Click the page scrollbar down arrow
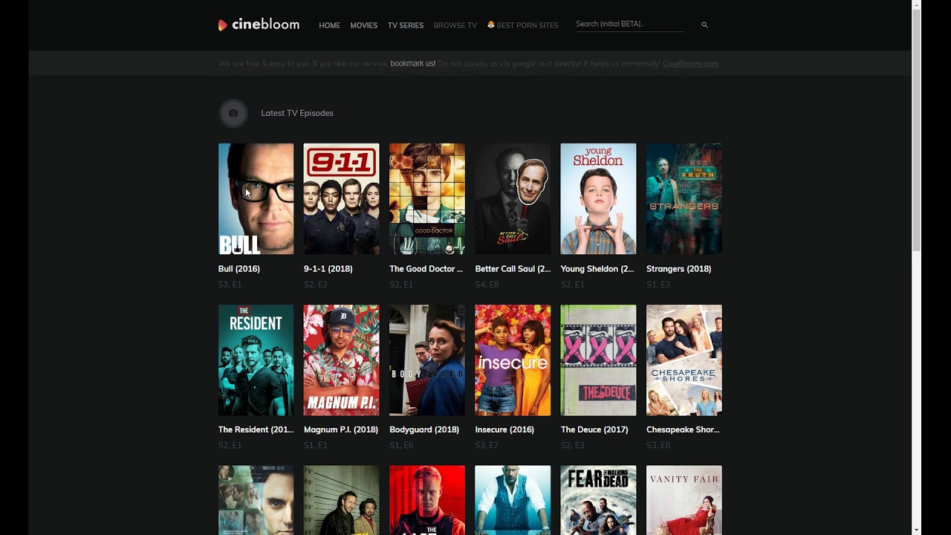 click(917, 530)
